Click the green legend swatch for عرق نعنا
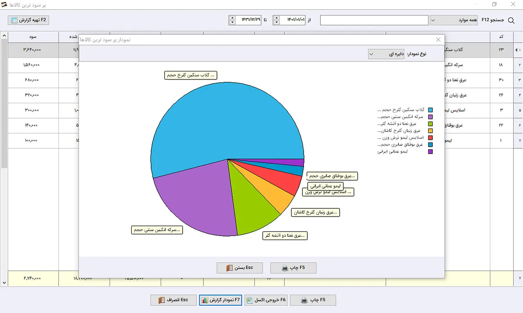The height and width of the screenshot is (313, 523). 430,124
